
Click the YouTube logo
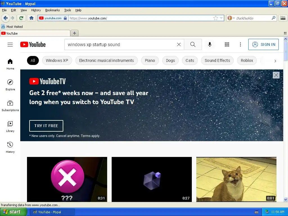[33, 44]
